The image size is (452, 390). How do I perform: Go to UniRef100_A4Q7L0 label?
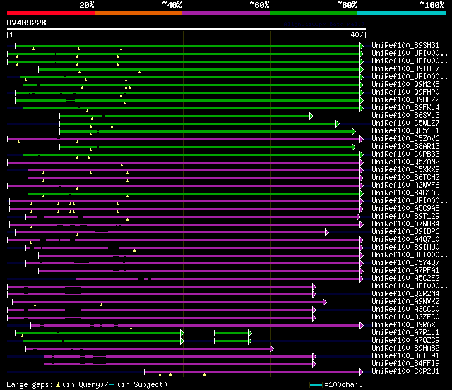405,240
